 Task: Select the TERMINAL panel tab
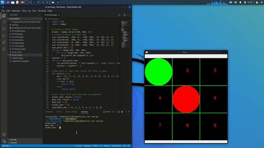pyautogui.click(x=84, y=112)
